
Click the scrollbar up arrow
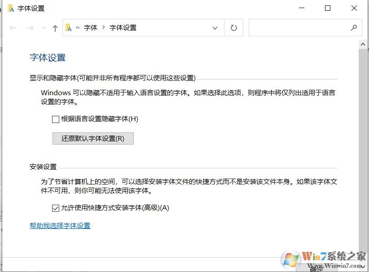point(363,44)
